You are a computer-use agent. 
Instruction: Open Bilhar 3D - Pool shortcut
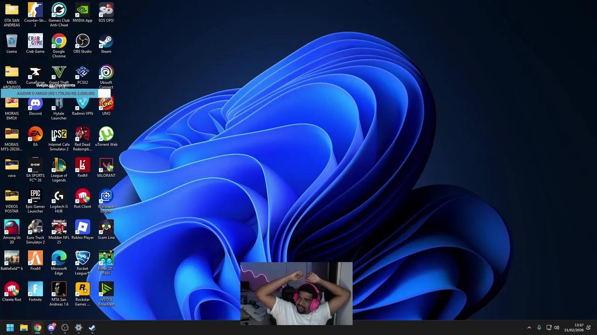106,263
